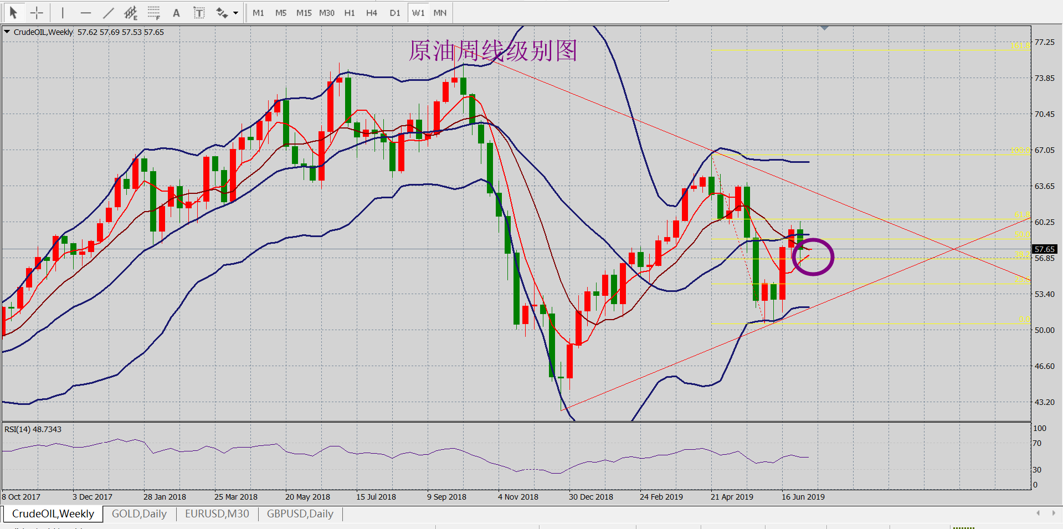
Task: Click the current price label 57.65
Action: coord(1045,249)
